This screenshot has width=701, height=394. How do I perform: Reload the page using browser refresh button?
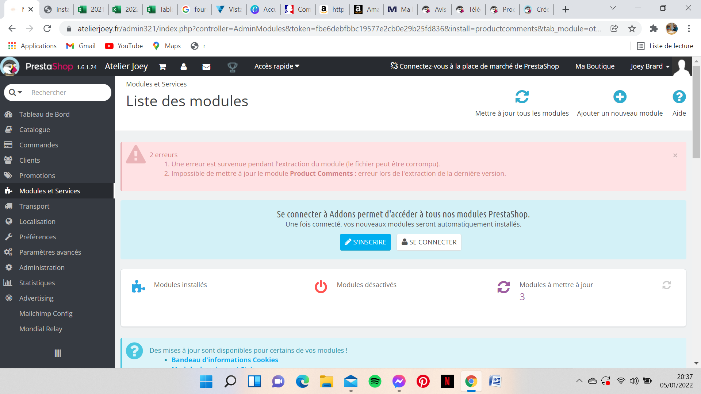47,28
